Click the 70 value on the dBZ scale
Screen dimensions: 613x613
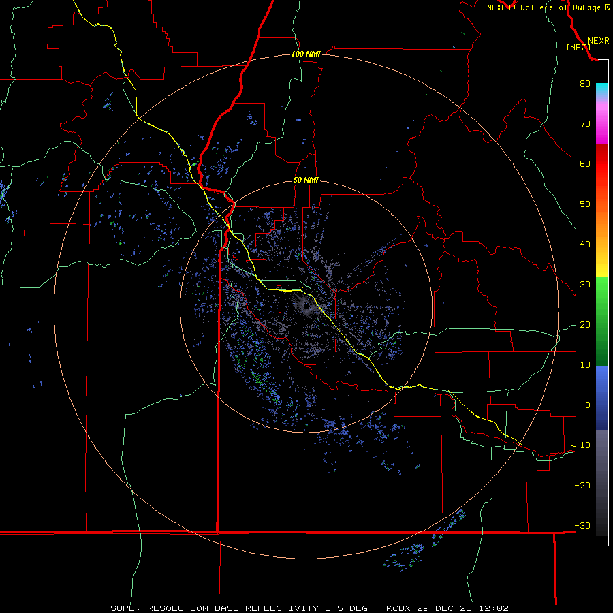585,123
